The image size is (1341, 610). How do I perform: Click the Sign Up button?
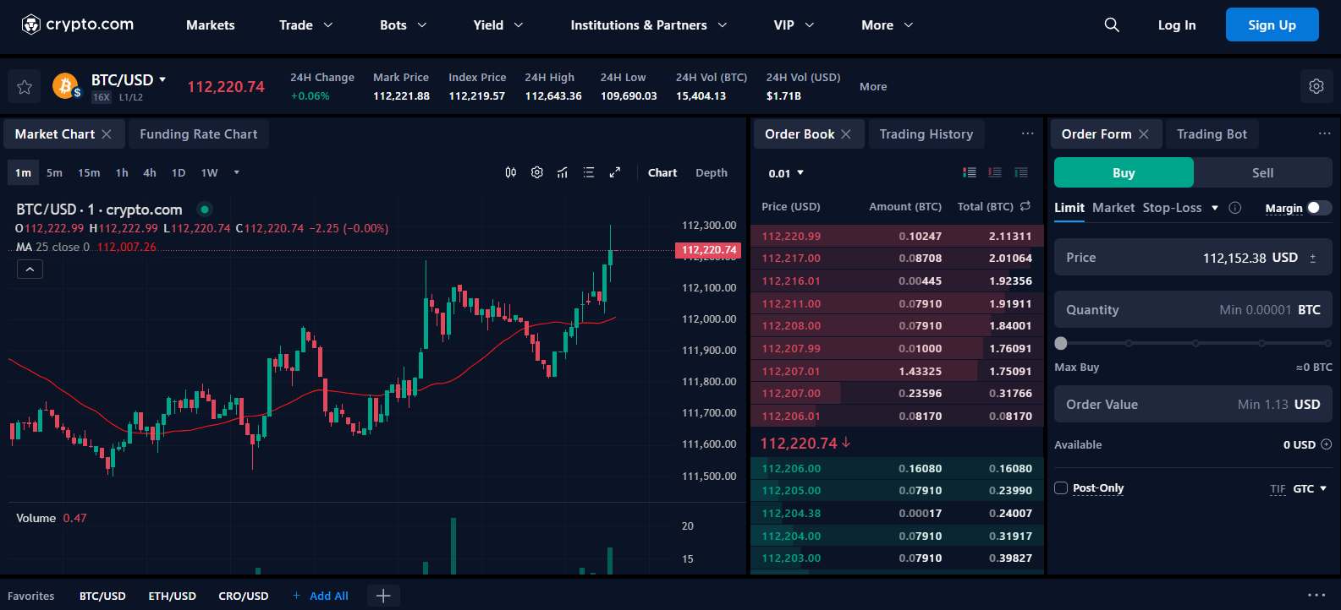(x=1272, y=25)
